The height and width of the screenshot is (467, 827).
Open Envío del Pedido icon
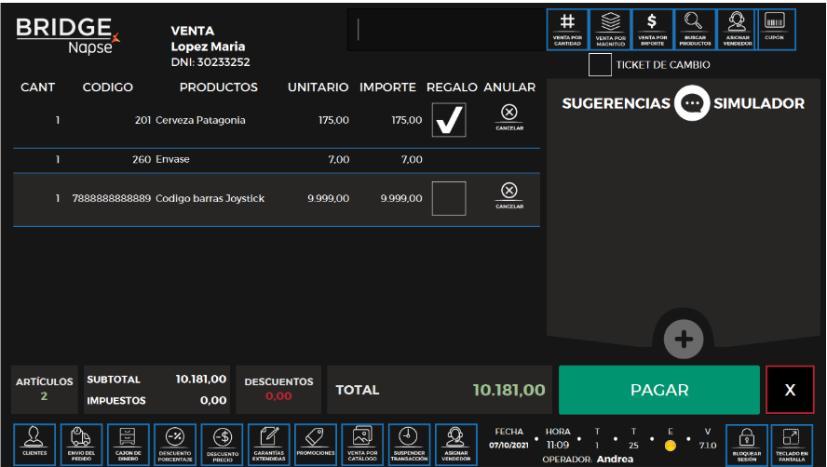pyautogui.click(x=81, y=445)
